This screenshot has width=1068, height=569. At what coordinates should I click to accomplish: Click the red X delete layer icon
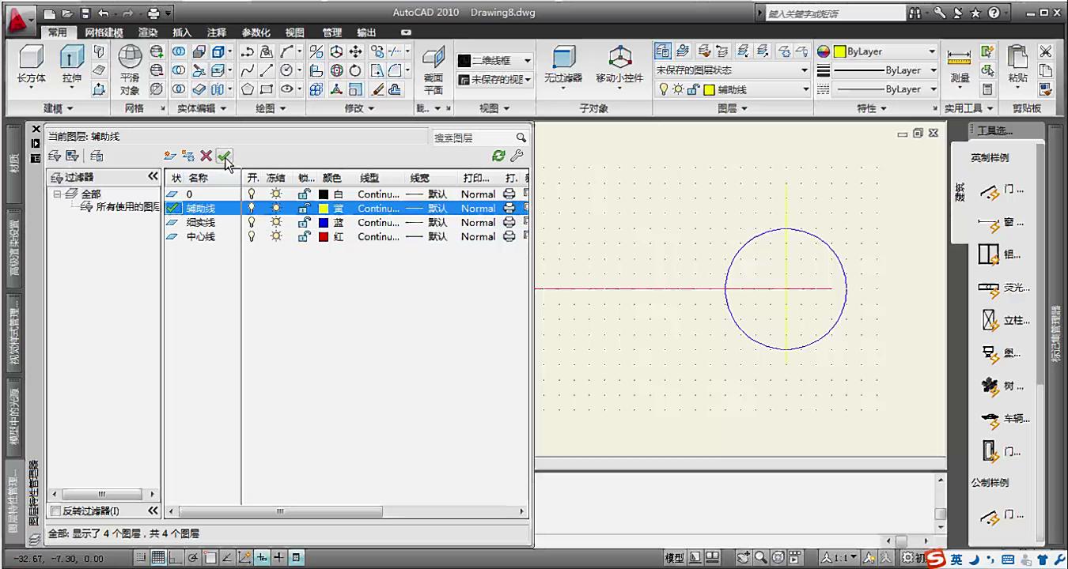206,156
